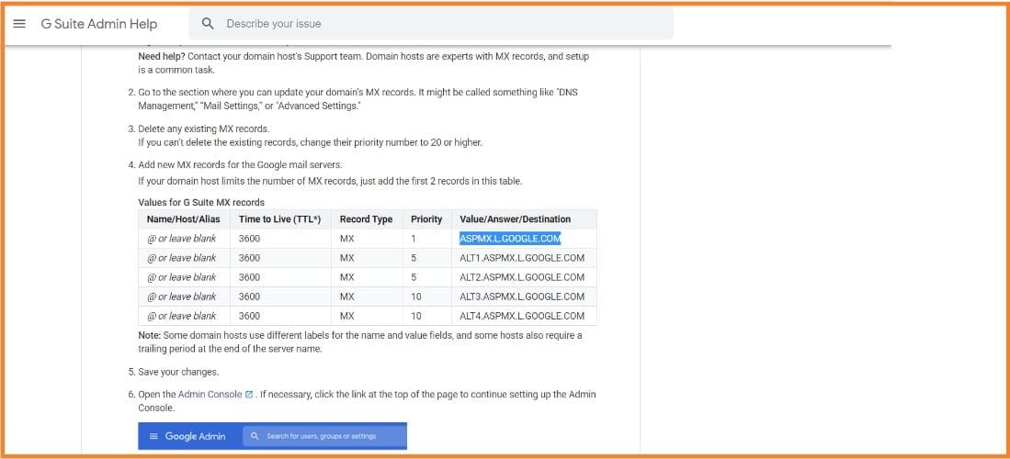
Task: Select the ALT4.ASPMX.L.GOOGLE.COM table cell
Action: point(522,316)
